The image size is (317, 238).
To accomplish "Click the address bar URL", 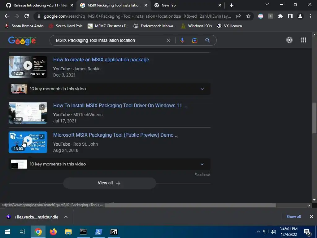I will (137, 16).
